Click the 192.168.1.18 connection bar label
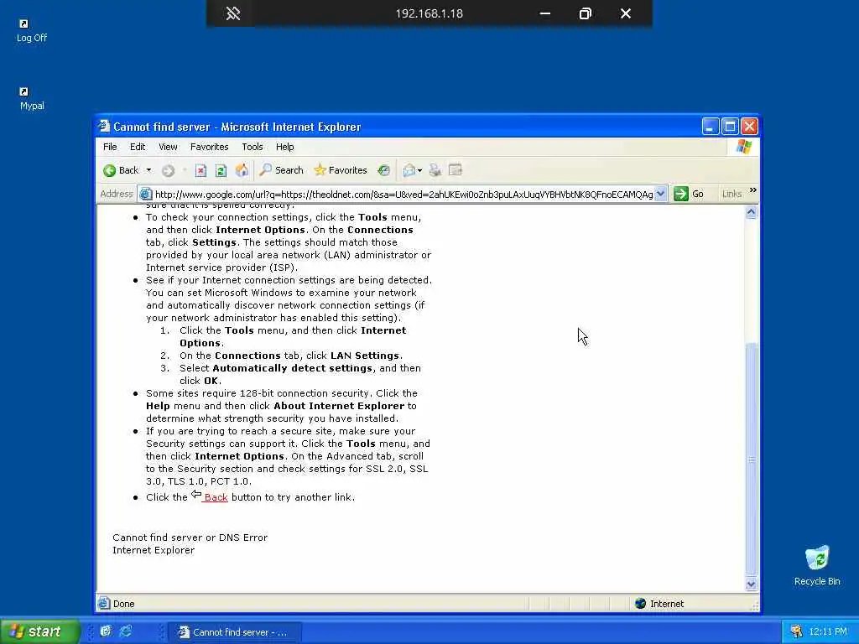The height and width of the screenshot is (644, 859). [429, 13]
